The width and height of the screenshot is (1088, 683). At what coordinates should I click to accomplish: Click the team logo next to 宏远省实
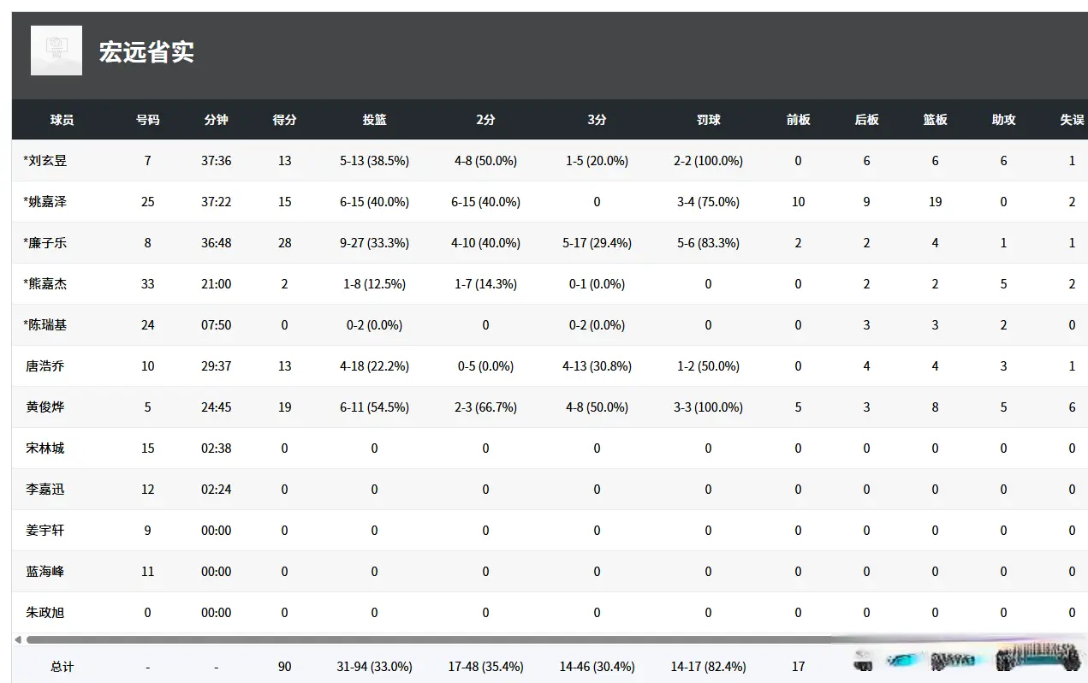(56, 50)
